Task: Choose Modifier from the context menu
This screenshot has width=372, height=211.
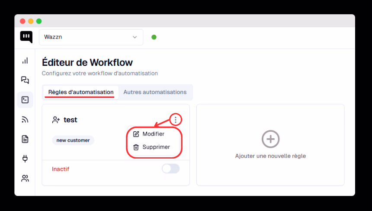Action: point(153,134)
